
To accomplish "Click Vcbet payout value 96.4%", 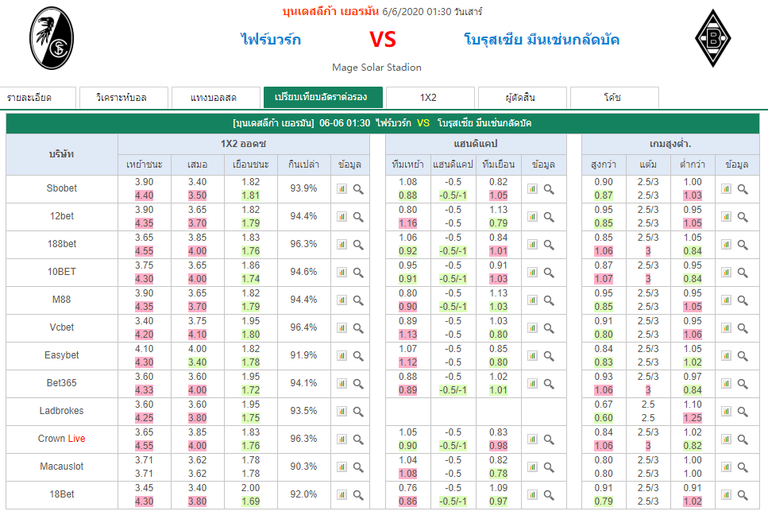I will point(303,327).
